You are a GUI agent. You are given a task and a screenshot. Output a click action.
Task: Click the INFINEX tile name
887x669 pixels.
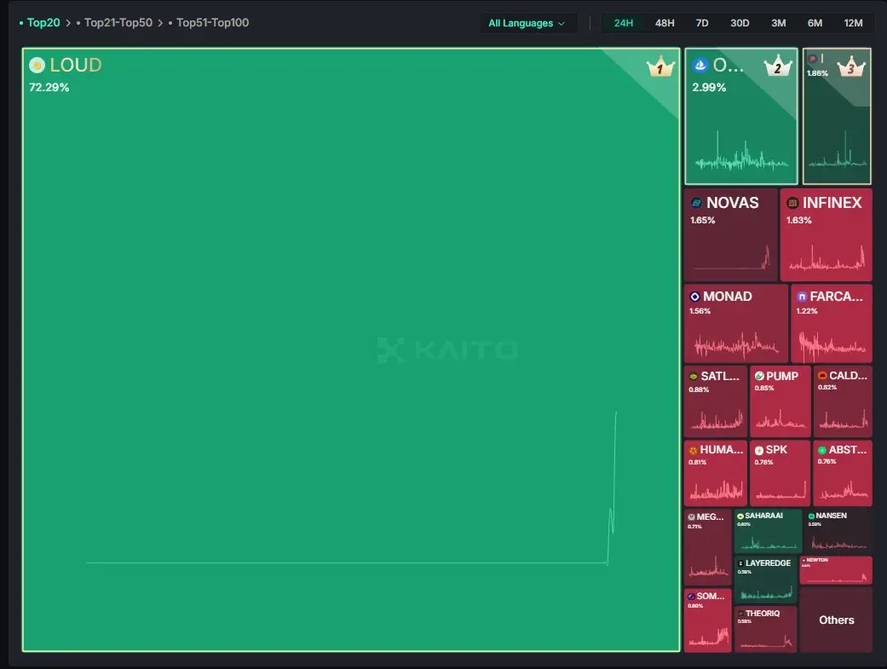click(x=832, y=203)
